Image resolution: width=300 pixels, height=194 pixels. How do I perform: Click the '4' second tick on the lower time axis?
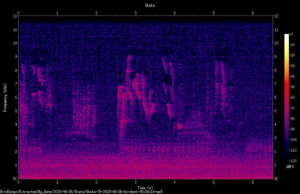[x=174, y=182]
